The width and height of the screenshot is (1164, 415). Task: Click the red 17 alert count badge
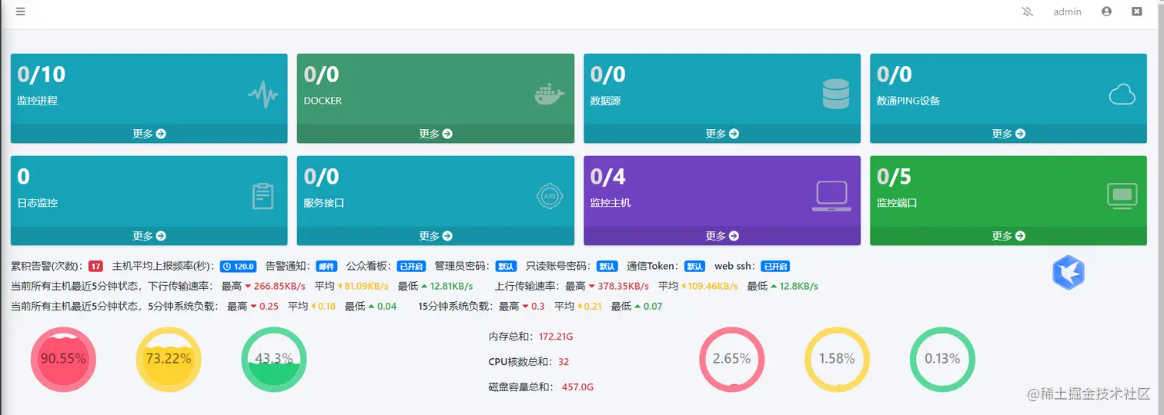click(95, 267)
